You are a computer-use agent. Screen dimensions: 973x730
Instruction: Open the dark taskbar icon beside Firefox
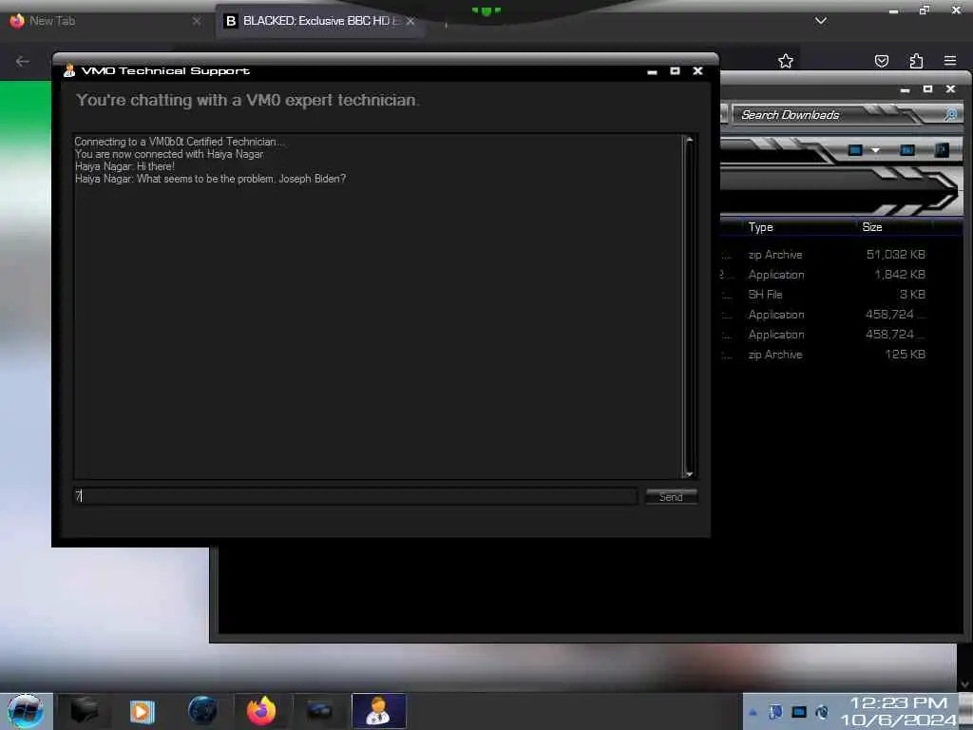(319, 711)
